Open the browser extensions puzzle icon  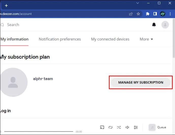[148, 14]
